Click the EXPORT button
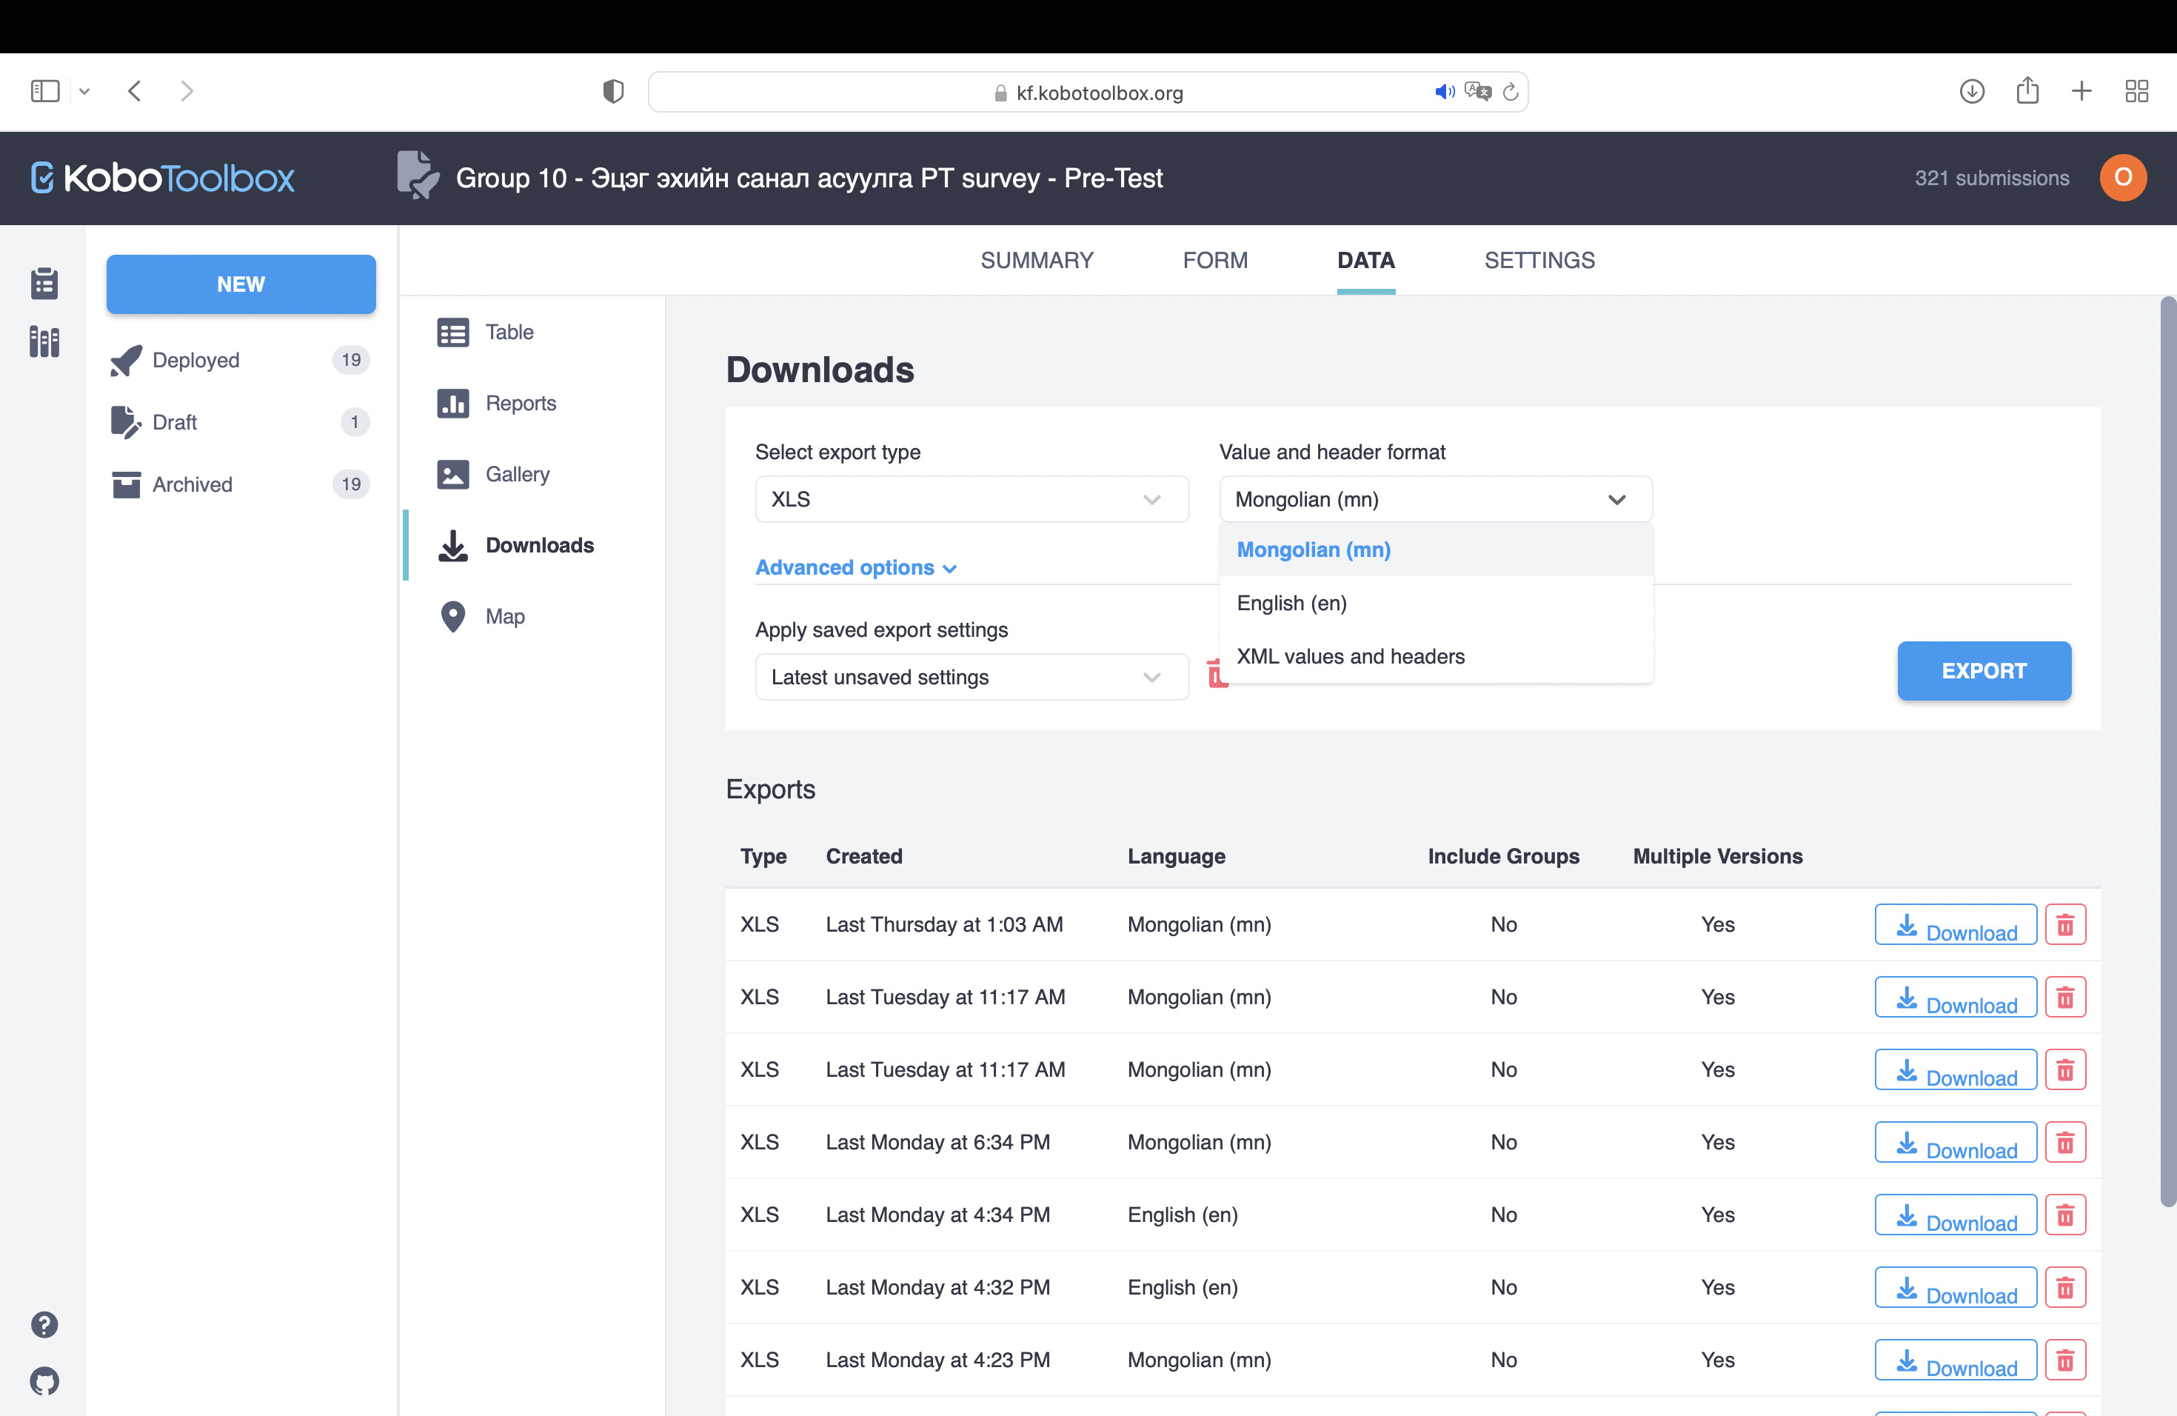The image size is (2177, 1416). pos(1984,670)
